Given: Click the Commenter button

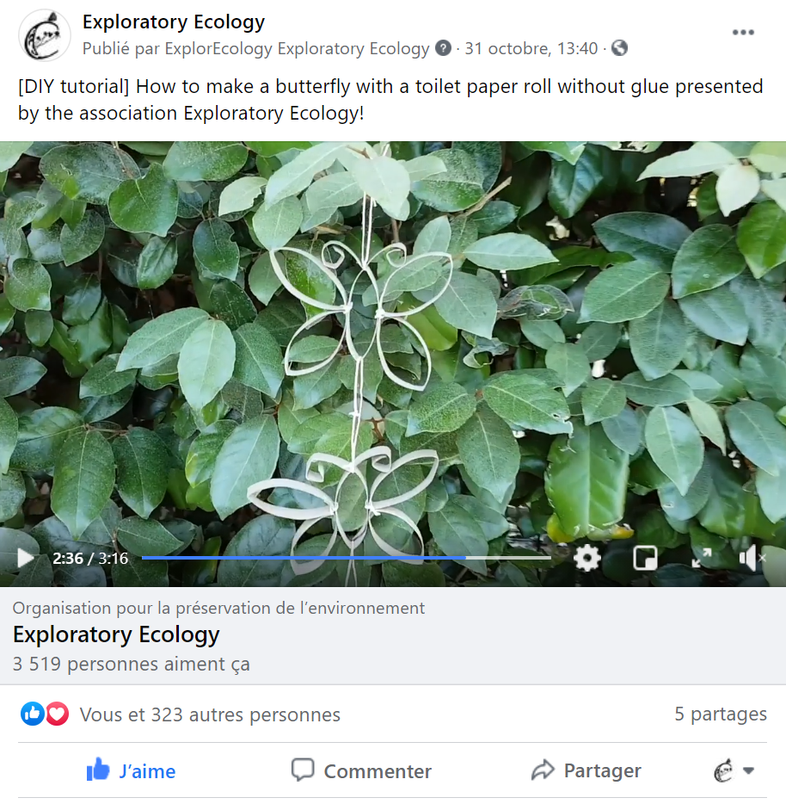Looking at the screenshot, I should tap(361, 770).
